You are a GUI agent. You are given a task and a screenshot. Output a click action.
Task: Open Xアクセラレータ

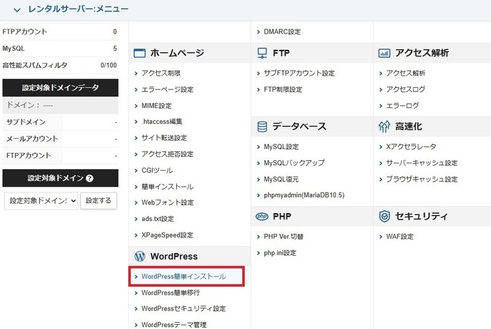click(411, 147)
